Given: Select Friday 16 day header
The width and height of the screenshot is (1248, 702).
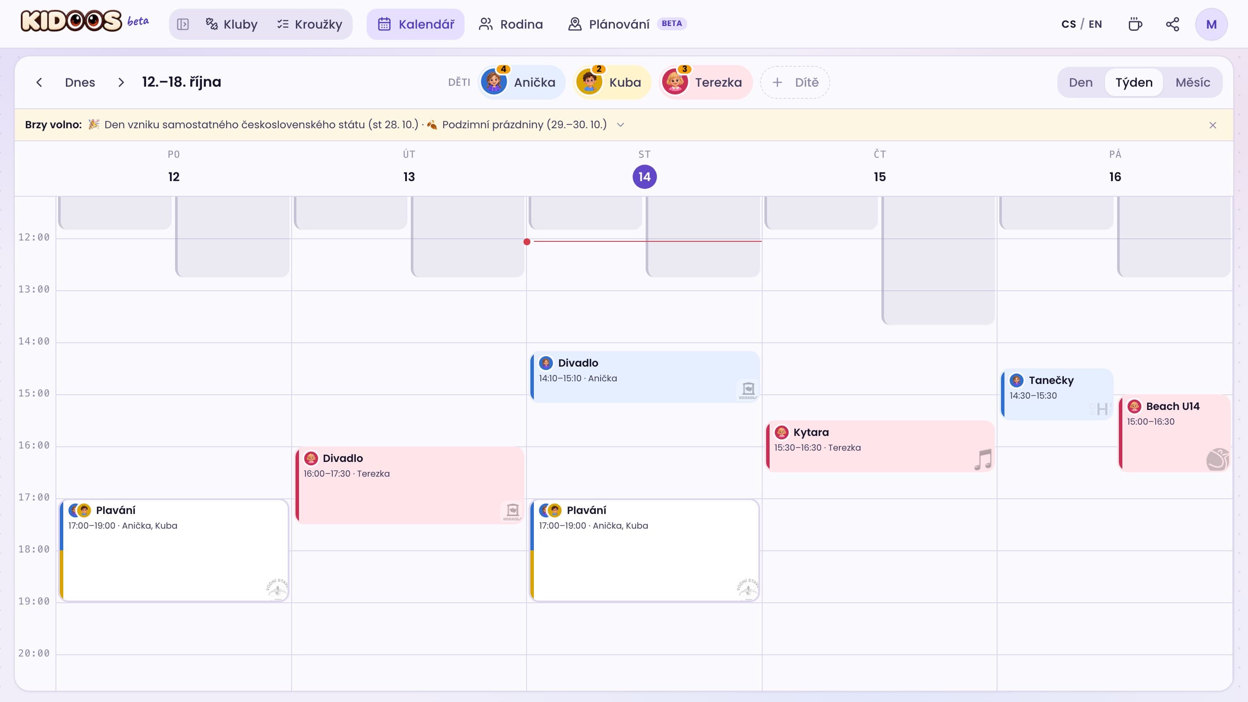Looking at the screenshot, I should pyautogui.click(x=1115, y=167).
